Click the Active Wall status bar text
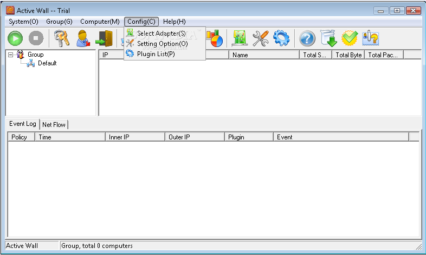 click(x=22, y=246)
